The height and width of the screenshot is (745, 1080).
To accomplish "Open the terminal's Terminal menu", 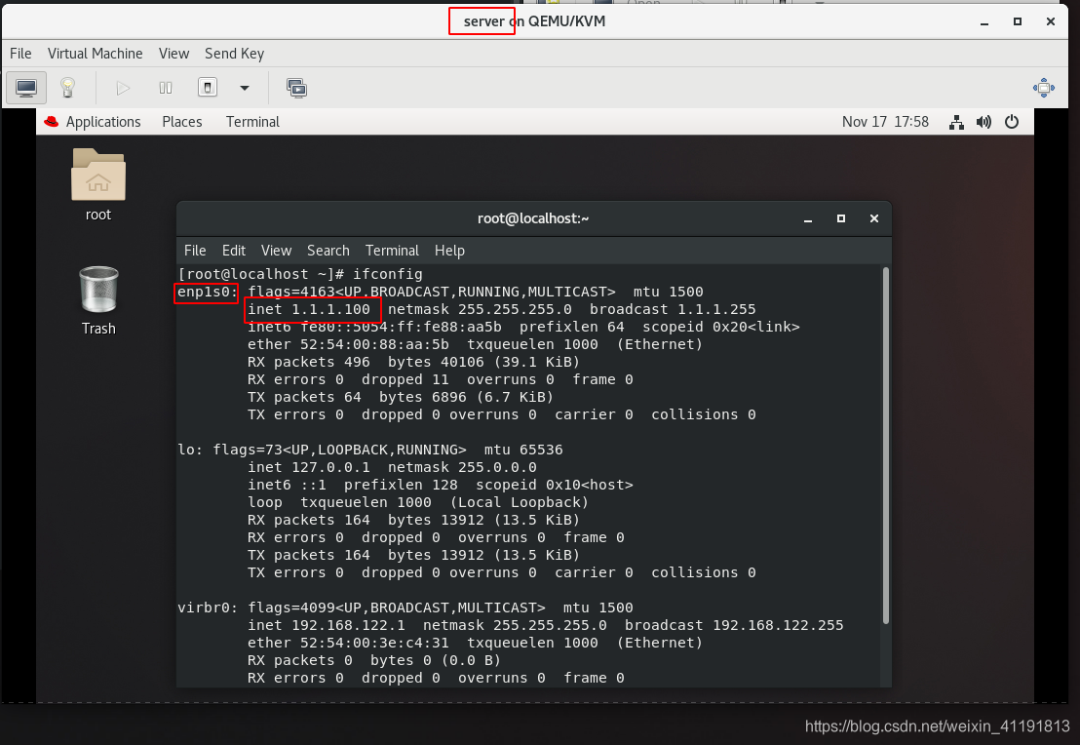I will tap(392, 251).
